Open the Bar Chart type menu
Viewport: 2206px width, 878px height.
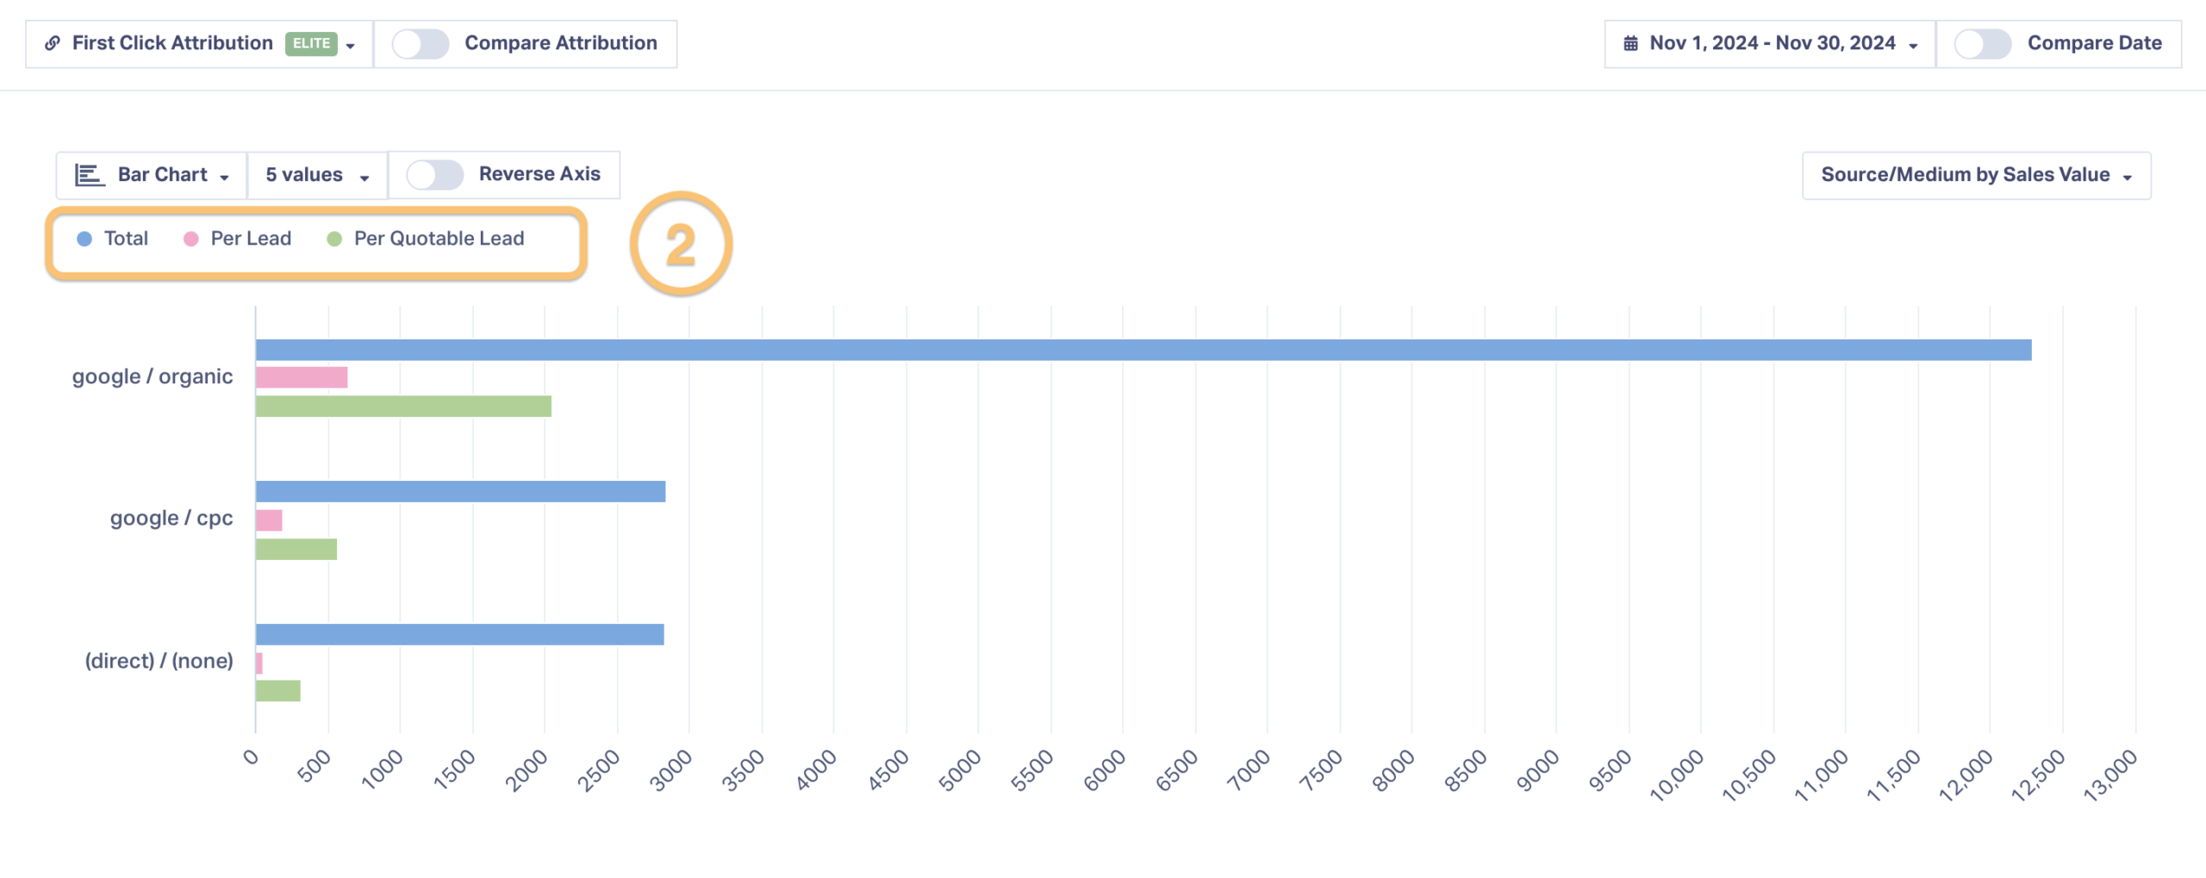tap(152, 176)
